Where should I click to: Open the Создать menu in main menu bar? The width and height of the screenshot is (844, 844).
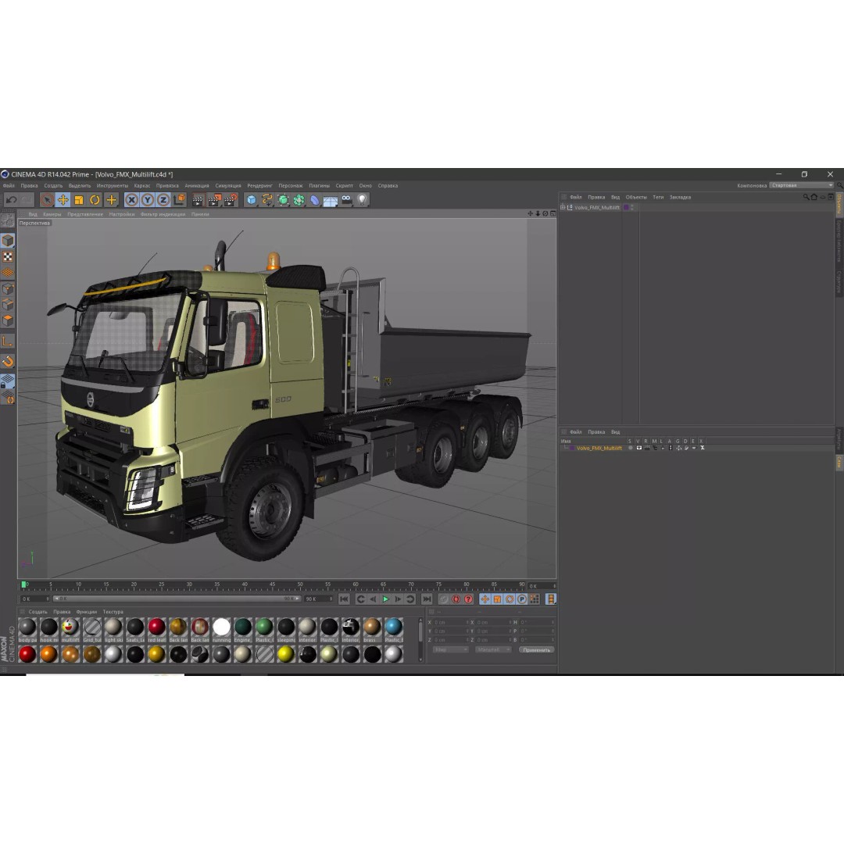[x=53, y=186]
